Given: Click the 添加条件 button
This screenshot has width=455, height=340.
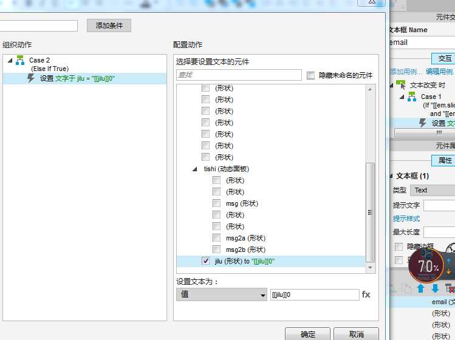Looking at the screenshot, I should tap(109, 25).
